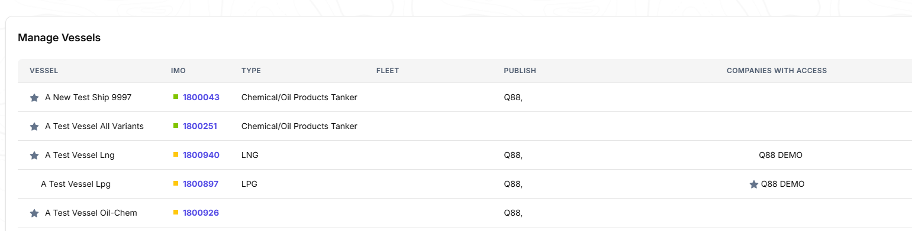
Task: Open IMO link 1800043
Action: 201,97
